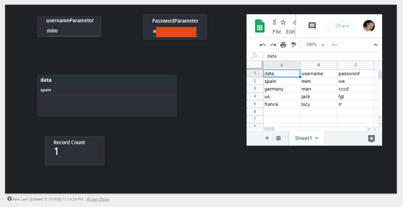Open the File menu
Viewport: 403px width, 207px height.
[276, 32]
